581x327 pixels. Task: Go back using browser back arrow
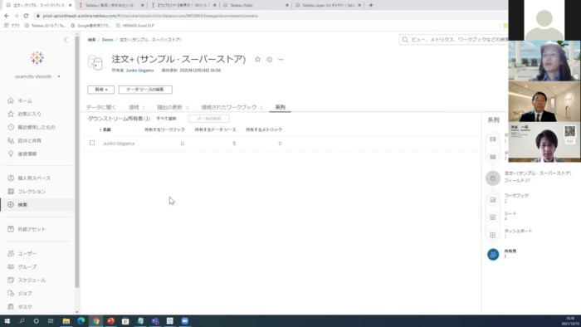[7, 16]
